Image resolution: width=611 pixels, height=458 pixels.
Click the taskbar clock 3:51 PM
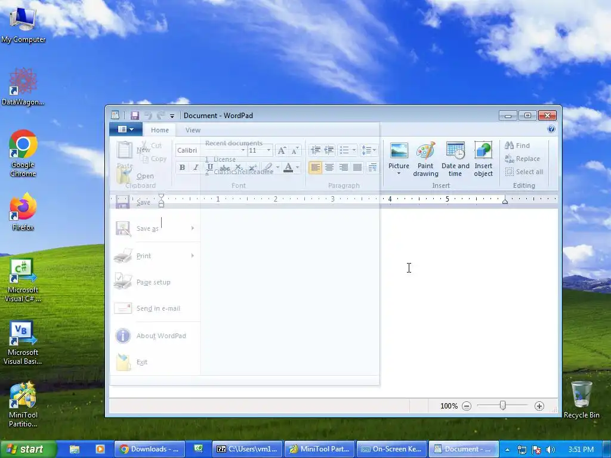(x=581, y=450)
